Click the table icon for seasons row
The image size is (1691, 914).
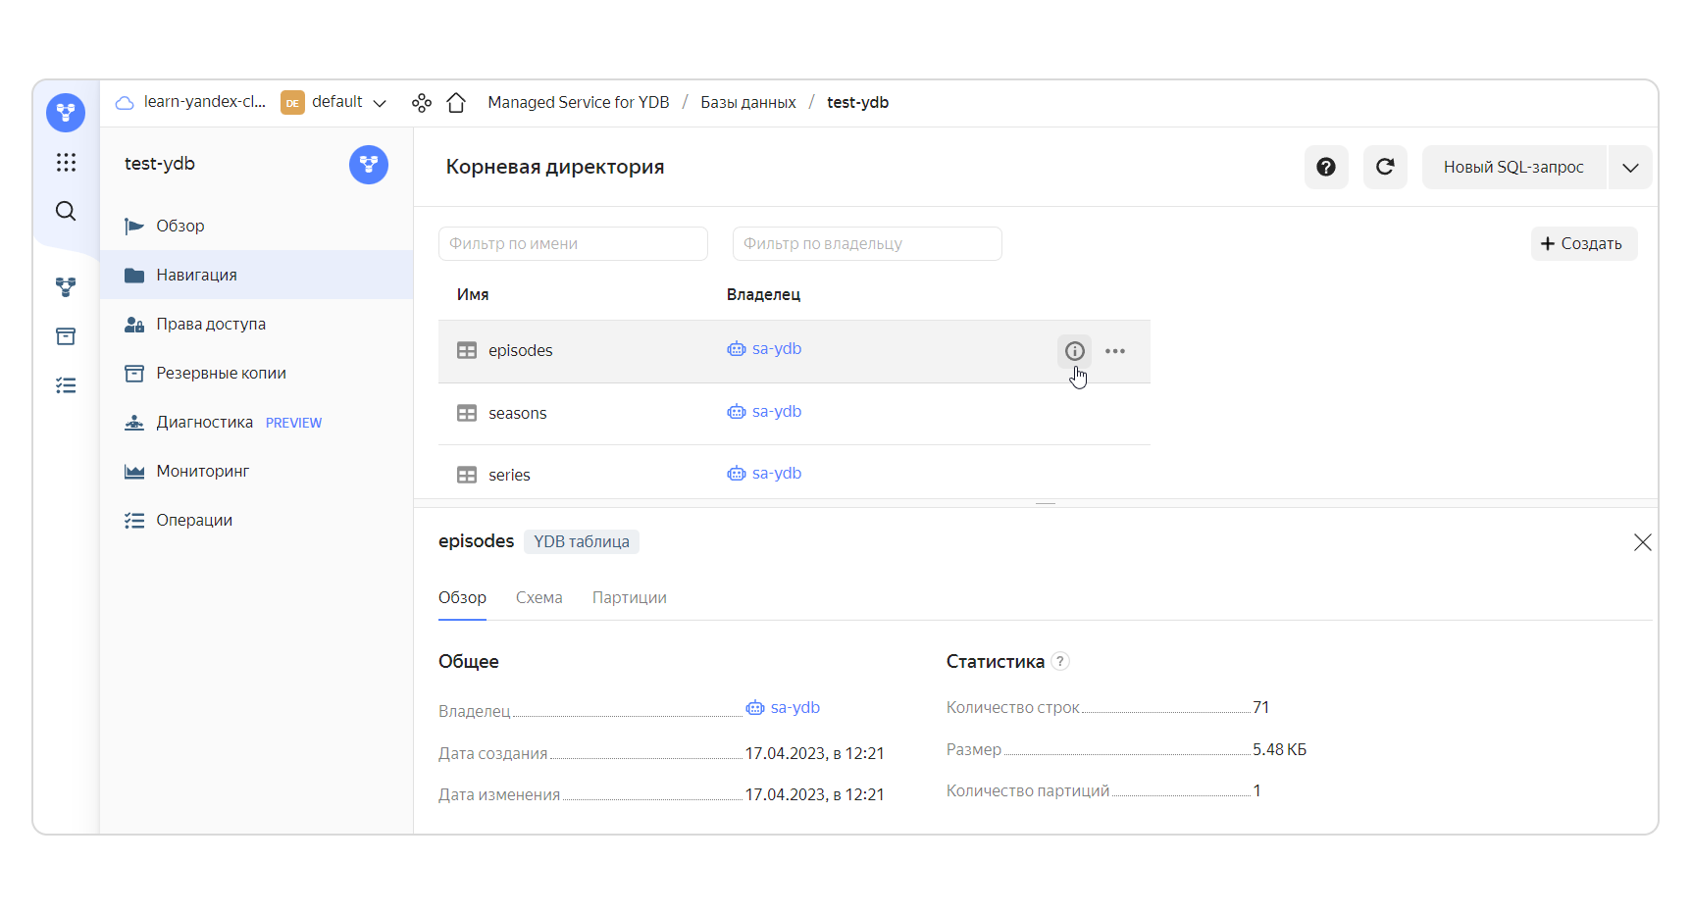[x=467, y=413]
